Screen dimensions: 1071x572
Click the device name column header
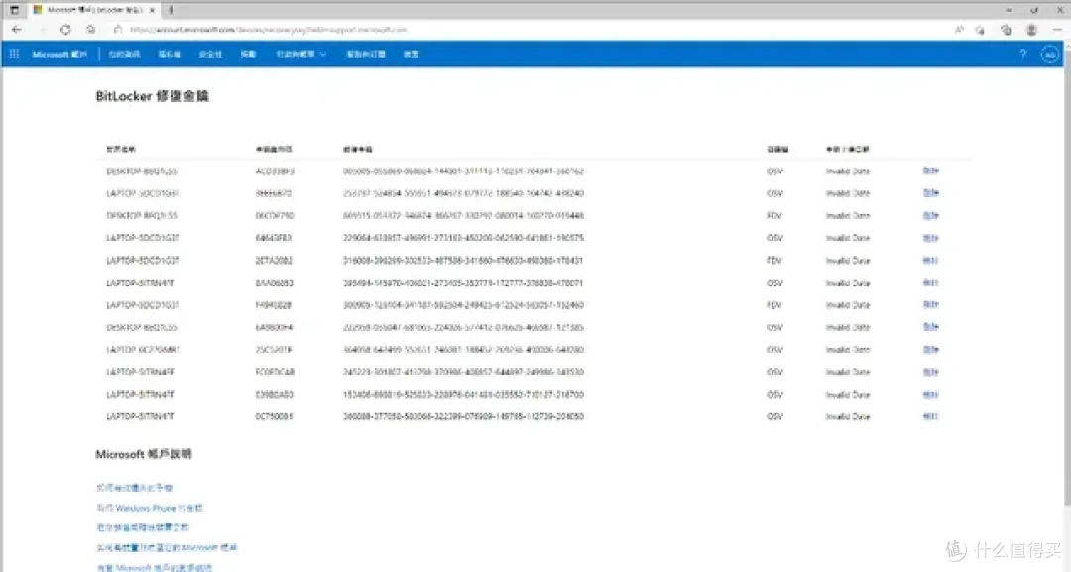tap(121, 149)
